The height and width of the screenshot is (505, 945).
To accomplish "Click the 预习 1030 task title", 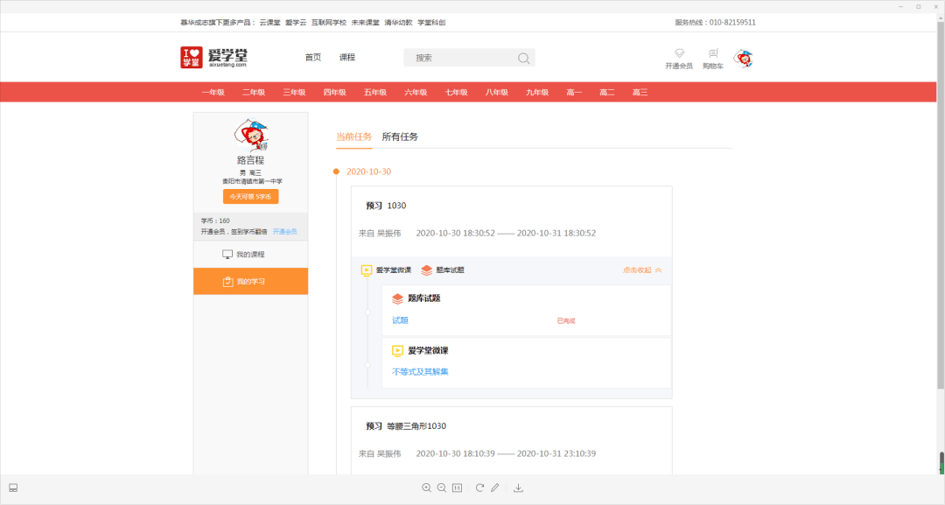I will point(387,206).
